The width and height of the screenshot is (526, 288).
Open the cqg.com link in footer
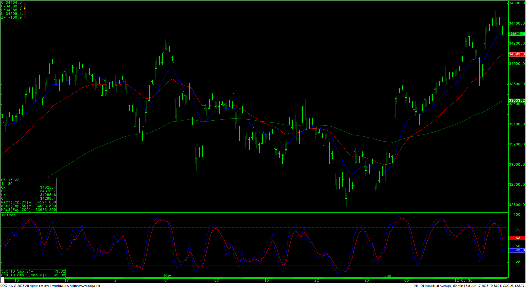(x=85, y=286)
